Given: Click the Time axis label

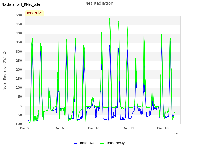Looking at the screenshot, I should click(176, 133).
